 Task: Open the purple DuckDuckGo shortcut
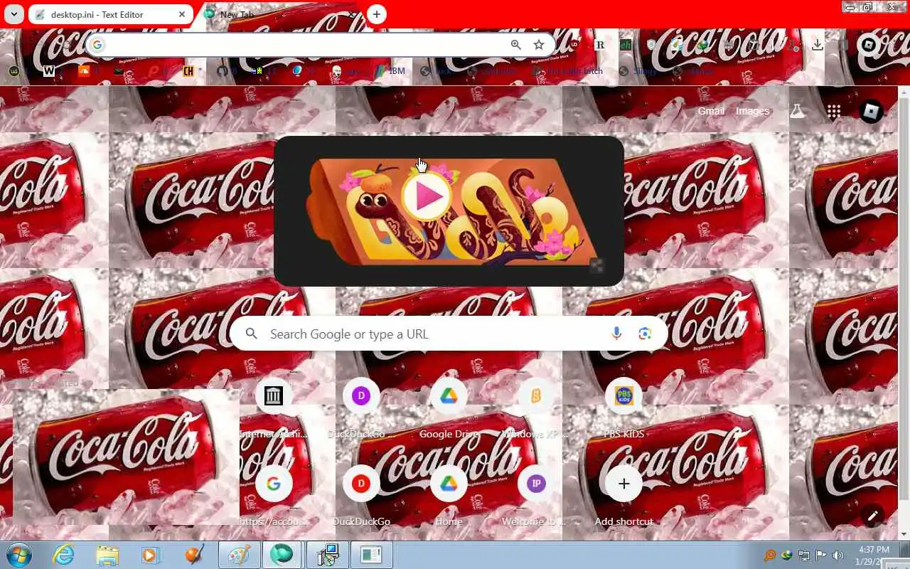click(361, 409)
